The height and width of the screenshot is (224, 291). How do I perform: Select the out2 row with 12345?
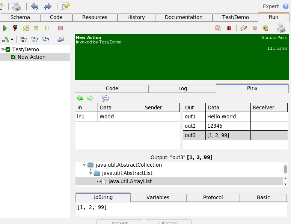pyautogui.click(x=235, y=126)
